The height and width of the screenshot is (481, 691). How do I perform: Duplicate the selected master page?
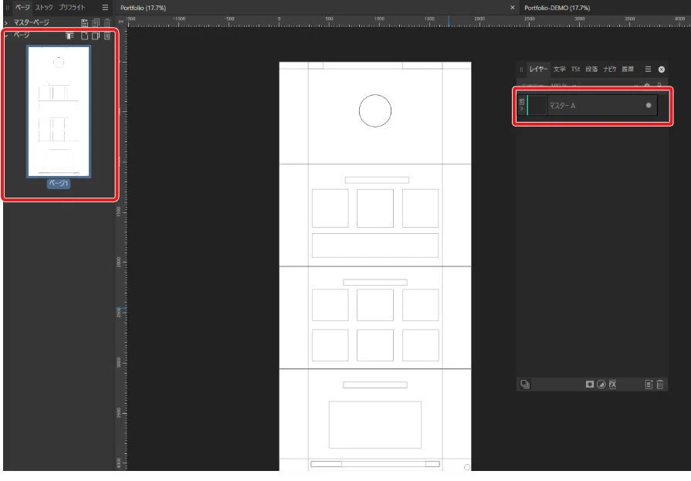[96, 22]
